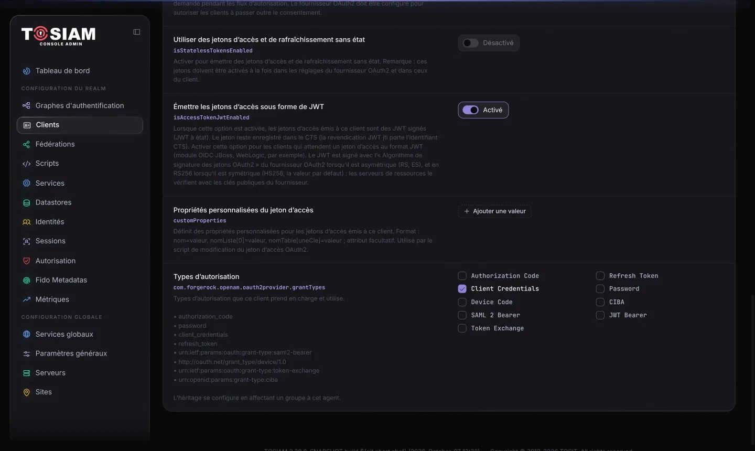Viewport: 755px width, 451px height.
Task: Check the JWT Bearer grant type
Action: pyautogui.click(x=600, y=315)
